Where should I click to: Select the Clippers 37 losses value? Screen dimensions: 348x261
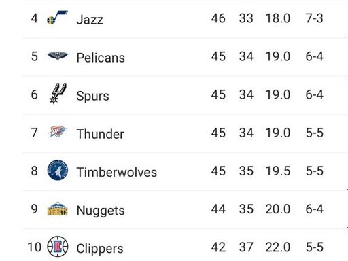point(246,247)
